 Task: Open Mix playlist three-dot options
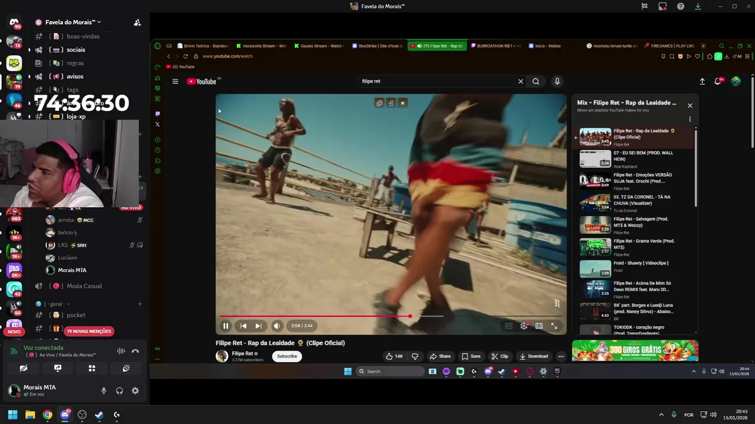click(690, 119)
